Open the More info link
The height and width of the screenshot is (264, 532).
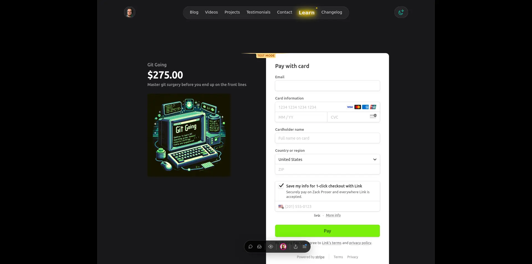pyautogui.click(x=333, y=215)
